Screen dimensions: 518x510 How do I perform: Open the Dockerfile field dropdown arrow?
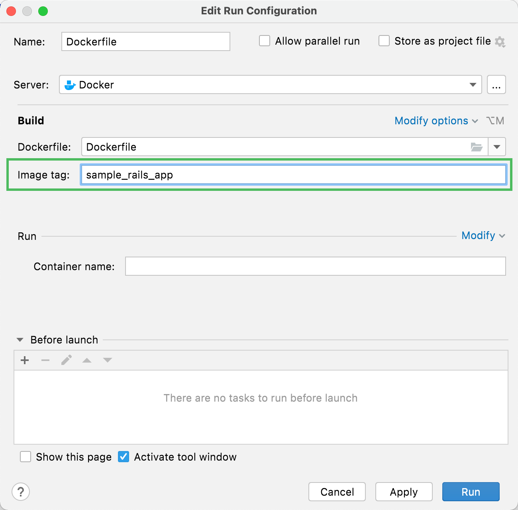pos(496,147)
